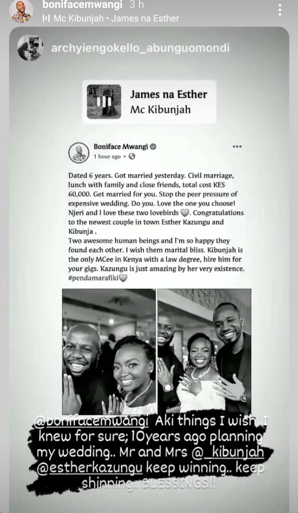This screenshot has width=298, height=513.
Task: Tap the @estherkazungu mention in the caption
Action: (89, 468)
